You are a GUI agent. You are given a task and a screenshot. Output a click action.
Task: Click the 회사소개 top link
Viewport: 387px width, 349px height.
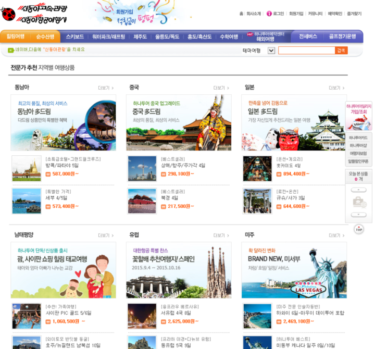point(254,14)
